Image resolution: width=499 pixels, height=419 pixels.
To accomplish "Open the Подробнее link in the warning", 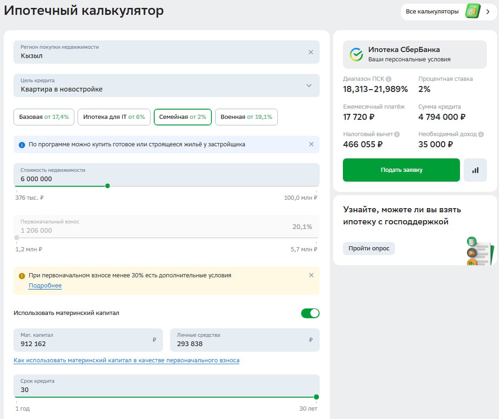I will pos(45,286).
